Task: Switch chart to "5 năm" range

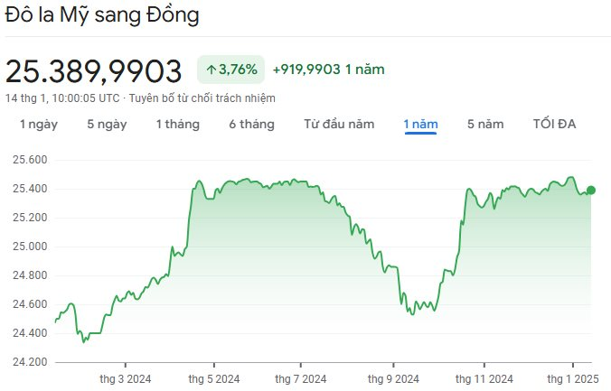Action: [x=485, y=125]
